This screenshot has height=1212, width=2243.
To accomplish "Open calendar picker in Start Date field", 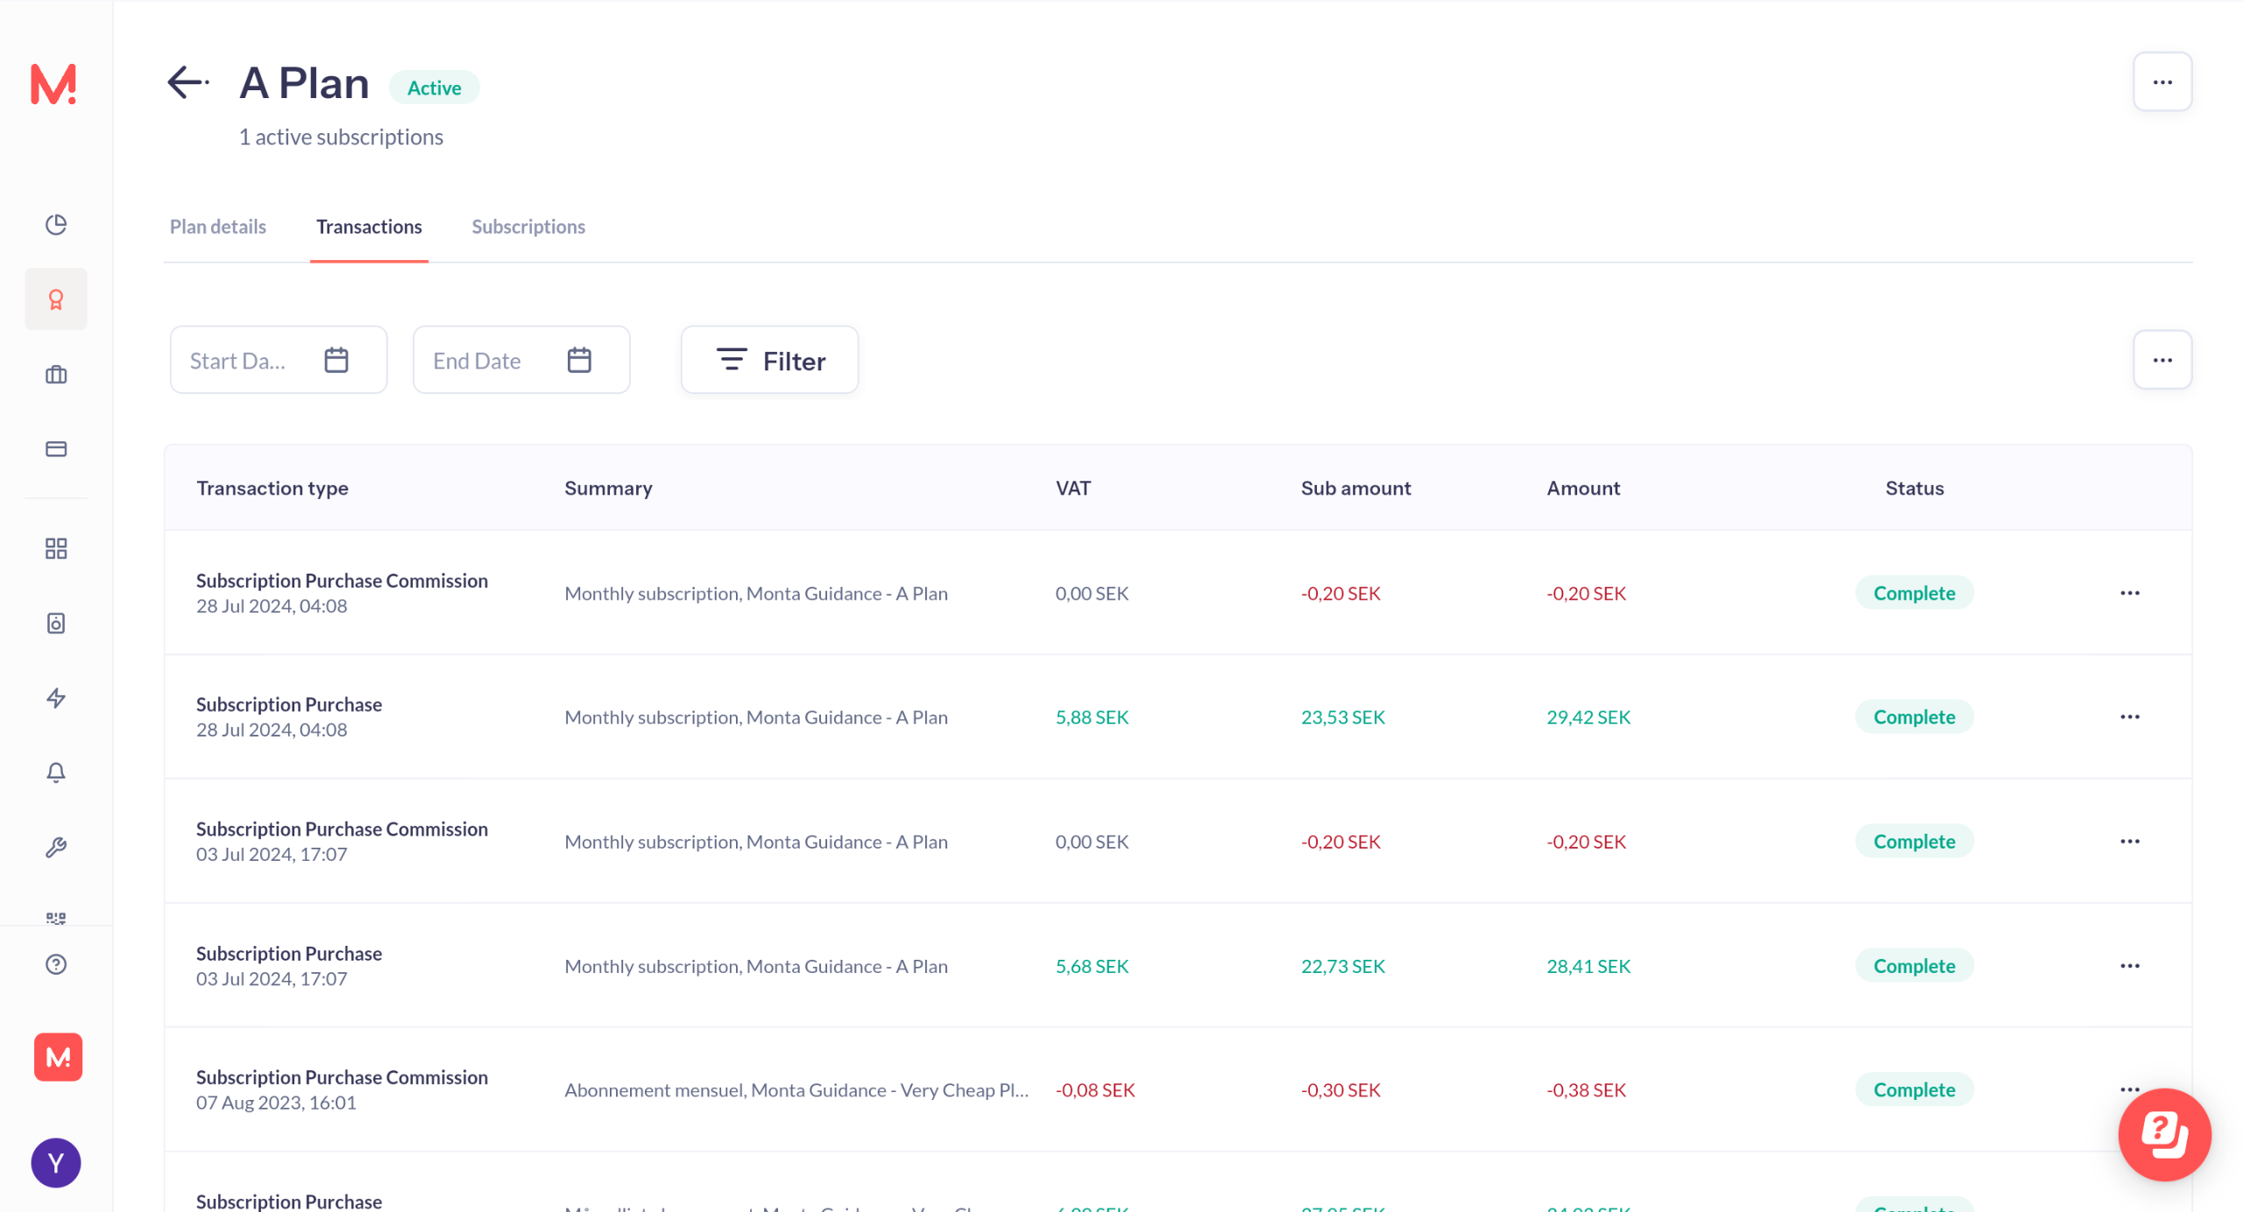I will (336, 360).
